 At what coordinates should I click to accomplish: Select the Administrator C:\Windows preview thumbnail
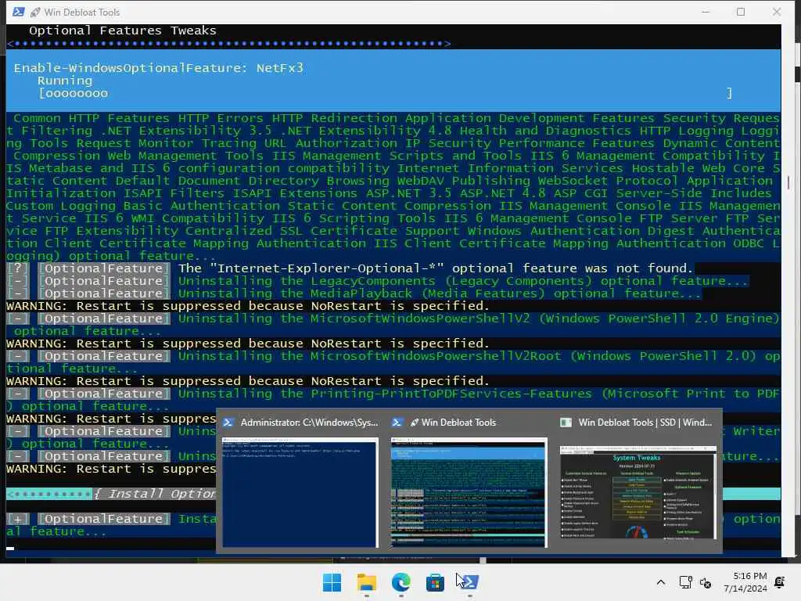[300, 492]
